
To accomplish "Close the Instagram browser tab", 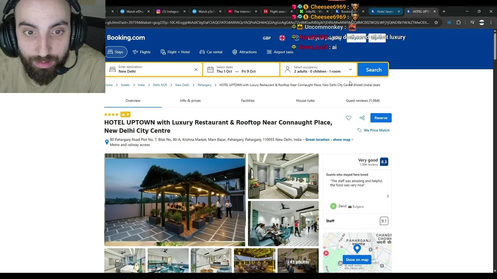I will point(184,12).
